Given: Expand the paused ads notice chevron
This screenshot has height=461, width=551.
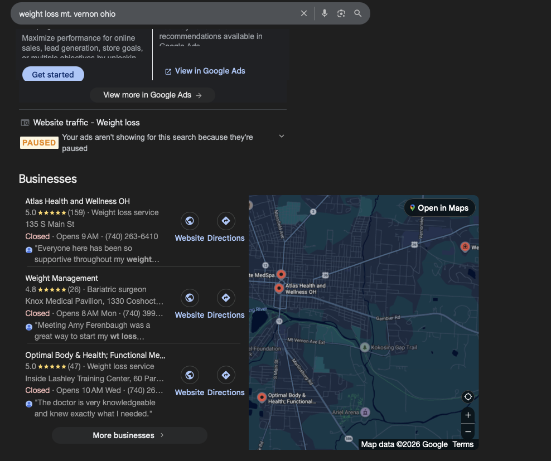Looking at the screenshot, I should pyautogui.click(x=282, y=137).
